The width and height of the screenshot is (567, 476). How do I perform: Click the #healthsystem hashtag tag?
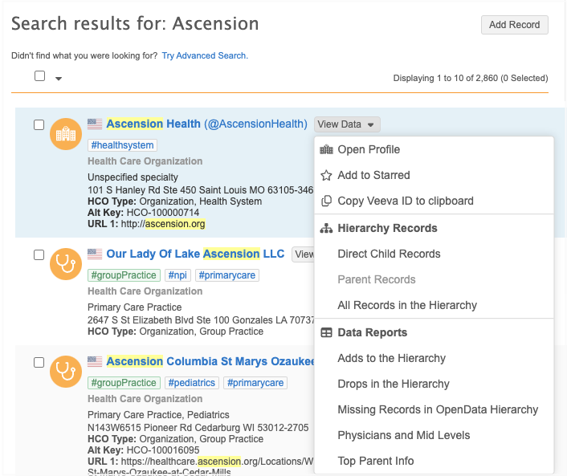tap(122, 145)
